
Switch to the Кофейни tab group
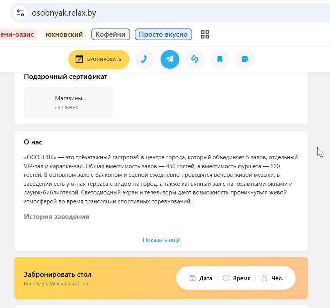[x=111, y=34]
